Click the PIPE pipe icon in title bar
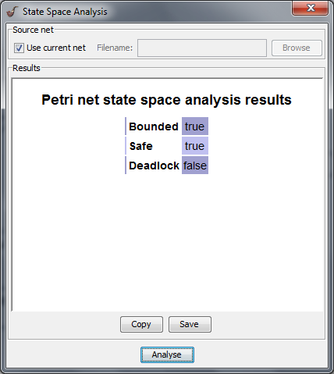The width and height of the screenshot is (334, 374). pos(12,12)
